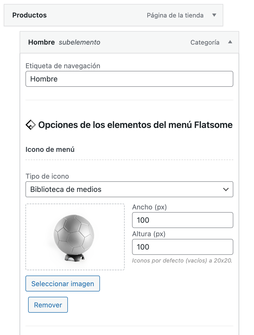The width and height of the screenshot is (254, 335).
Task: Click the Página de la tienda label
Action: click(175, 15)
